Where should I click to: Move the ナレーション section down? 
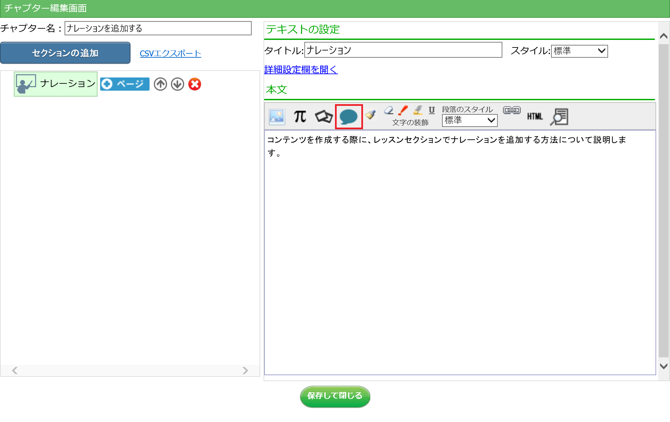[x=178, y=84]
